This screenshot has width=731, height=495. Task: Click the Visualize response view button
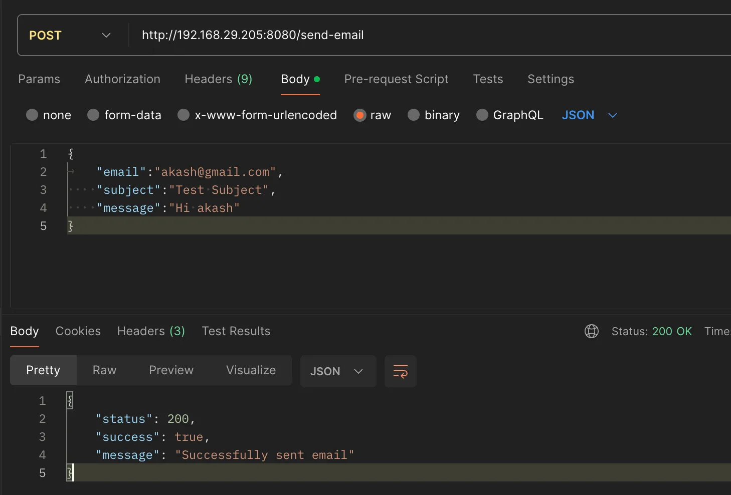coord(251,370)
